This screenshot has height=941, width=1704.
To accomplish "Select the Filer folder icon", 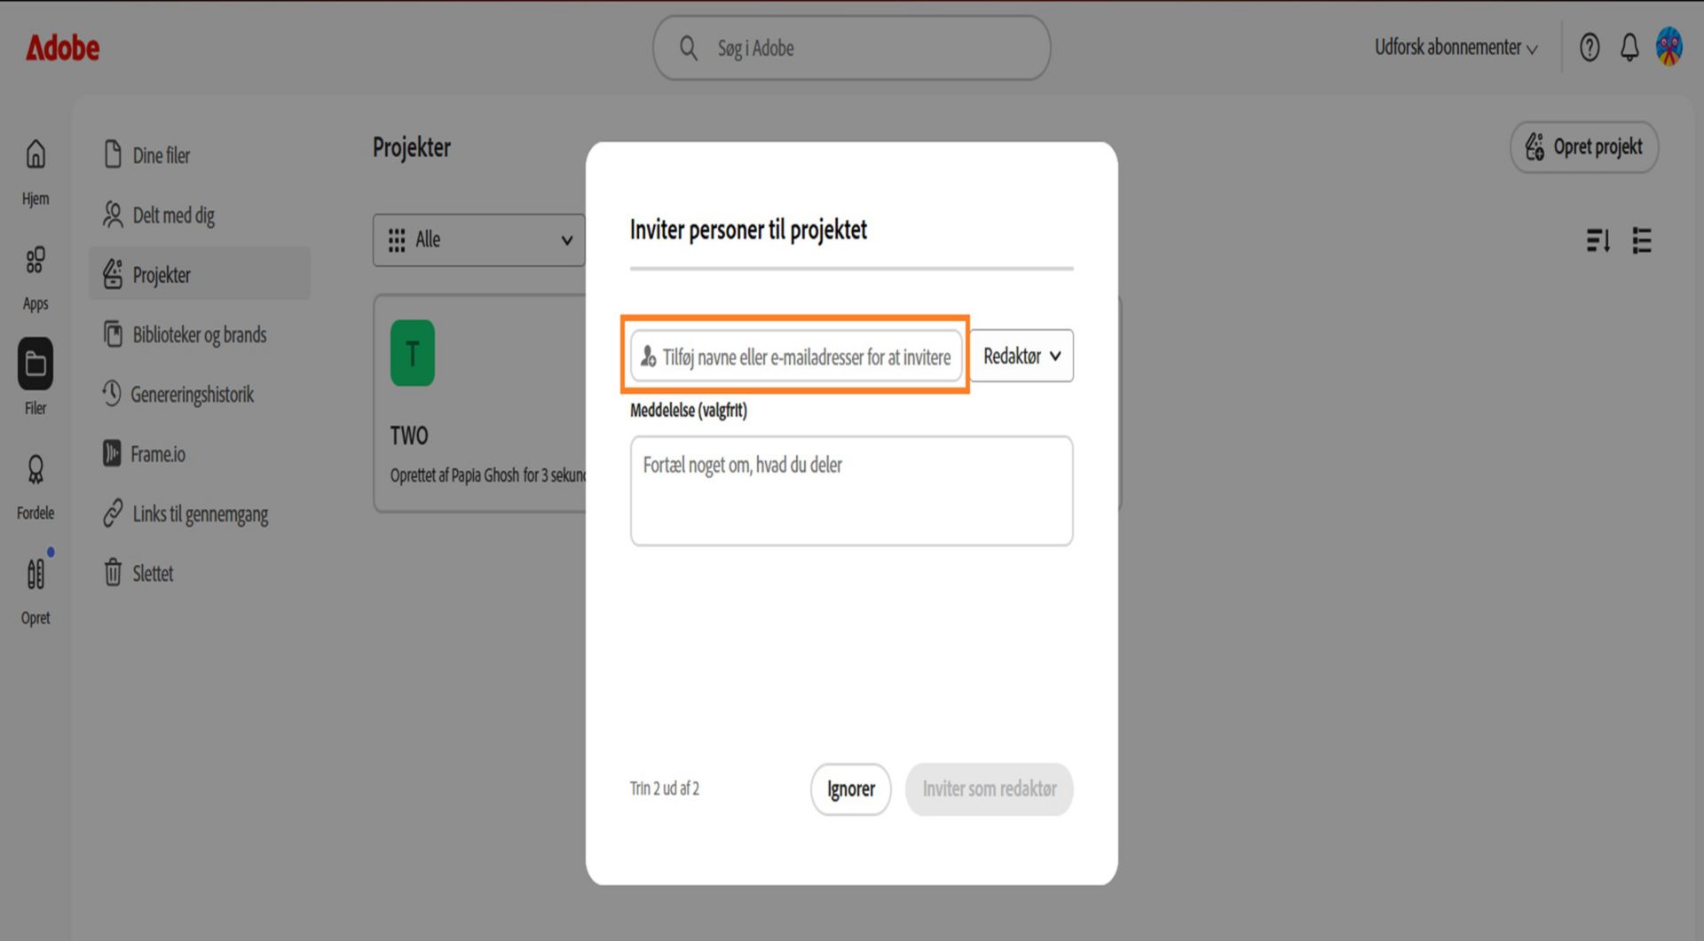I will coord(35,364).
